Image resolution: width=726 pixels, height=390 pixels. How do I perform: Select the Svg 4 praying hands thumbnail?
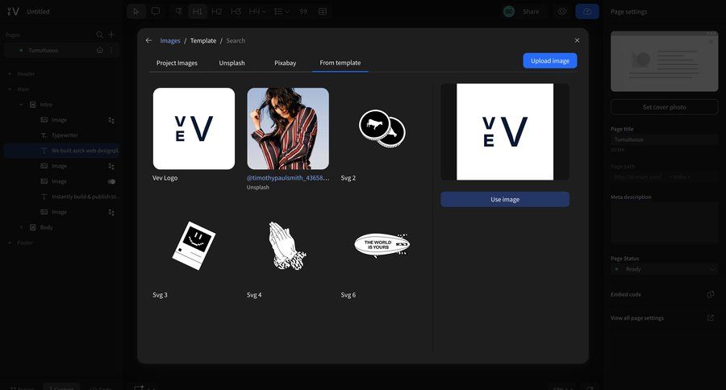[287, 246]
